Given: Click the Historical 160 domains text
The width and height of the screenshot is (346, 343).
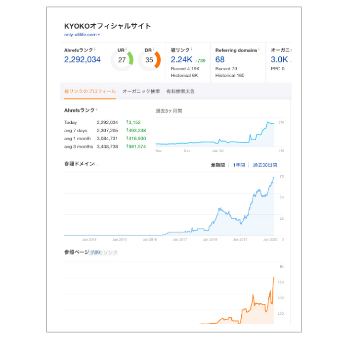Looking at the screenshot, I should [230, 75].
